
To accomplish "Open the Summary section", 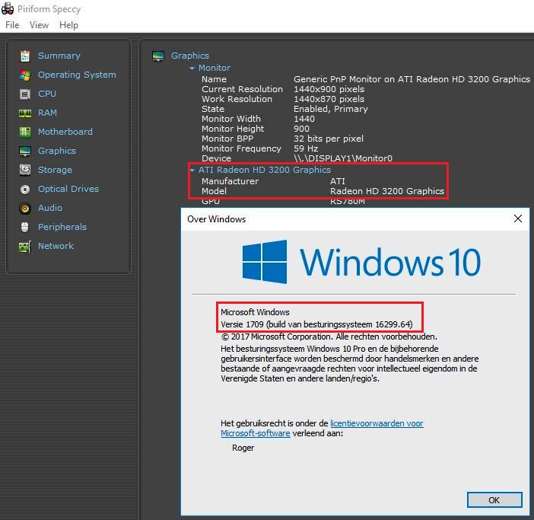I will pyautogui.click(x=59, y=56).
